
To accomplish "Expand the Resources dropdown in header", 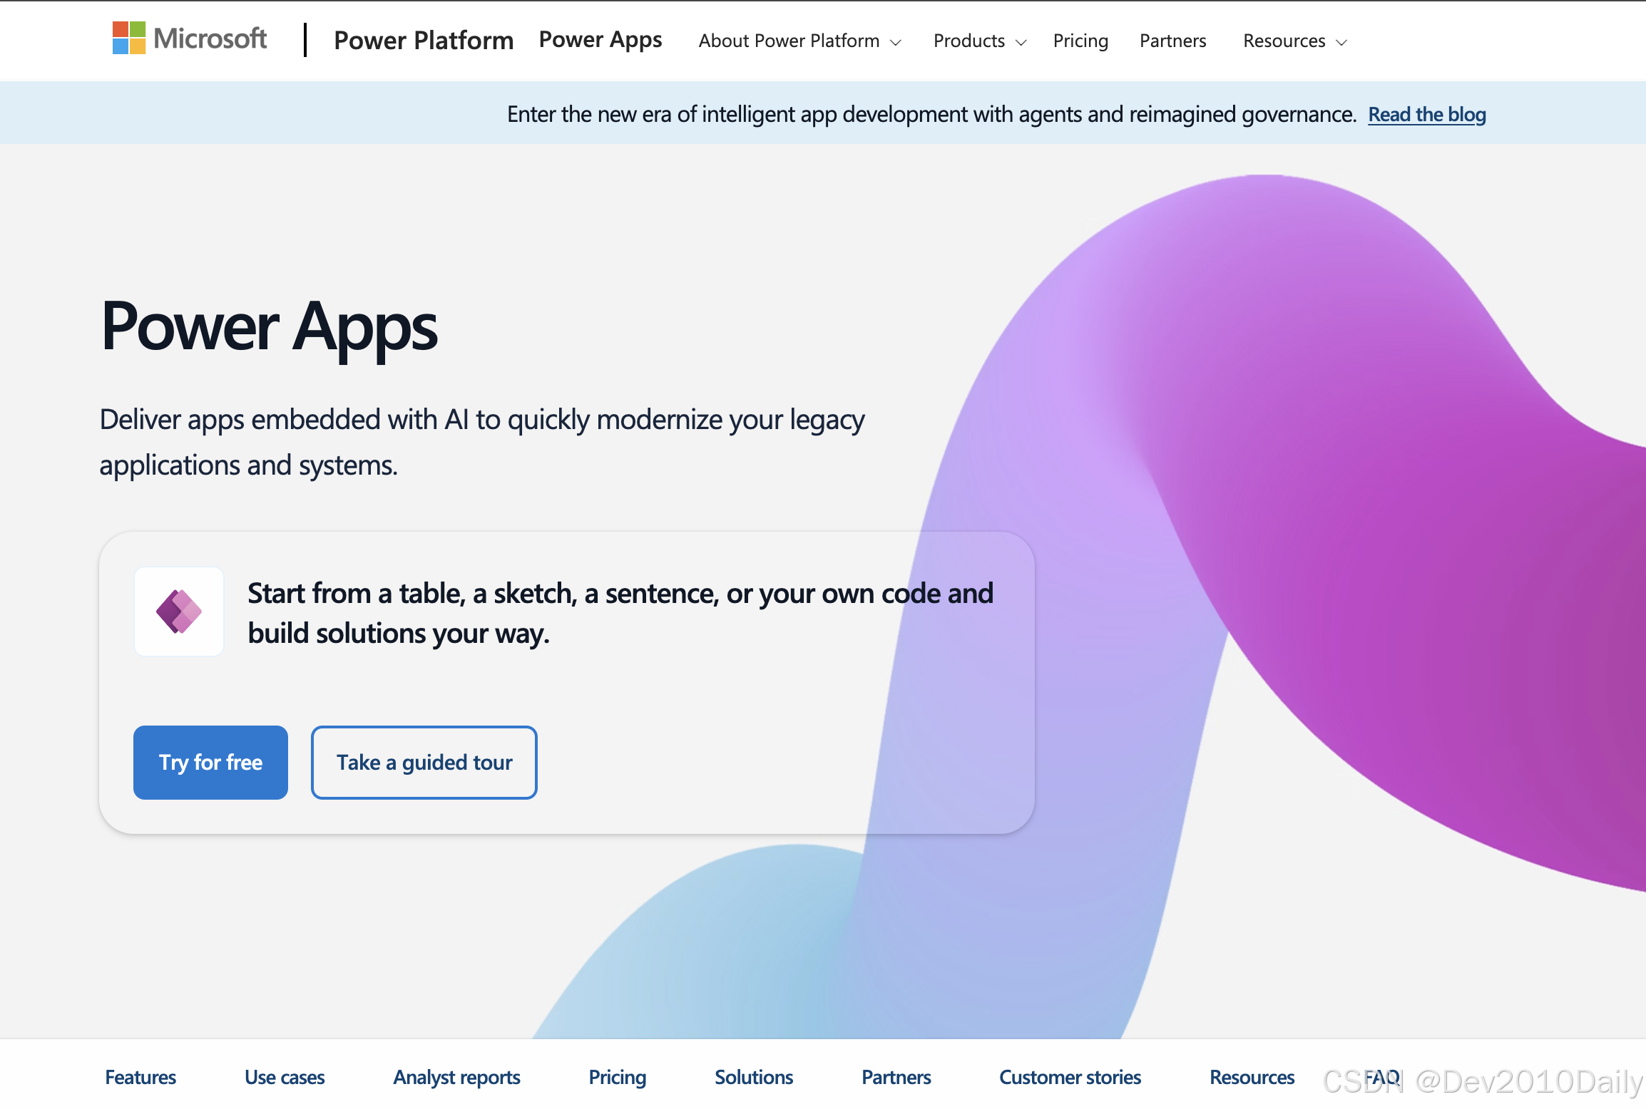I will (x=1295, y=41).
